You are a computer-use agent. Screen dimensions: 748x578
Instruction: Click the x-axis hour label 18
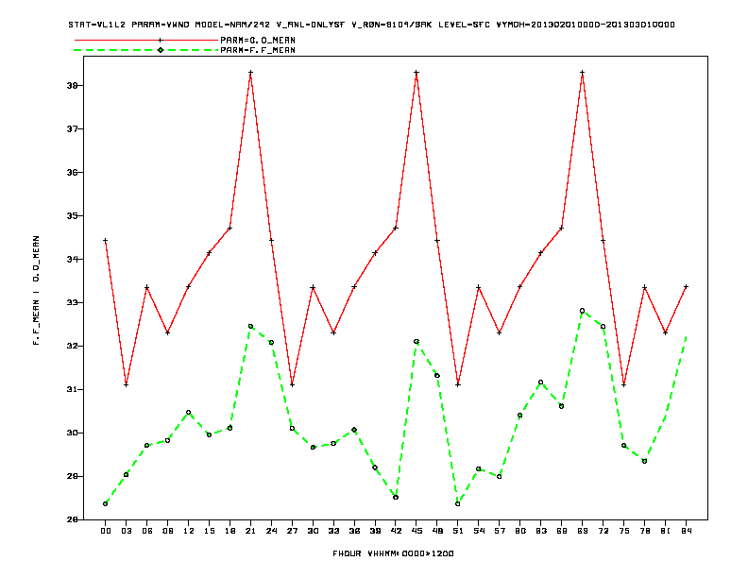coord(229,531)
